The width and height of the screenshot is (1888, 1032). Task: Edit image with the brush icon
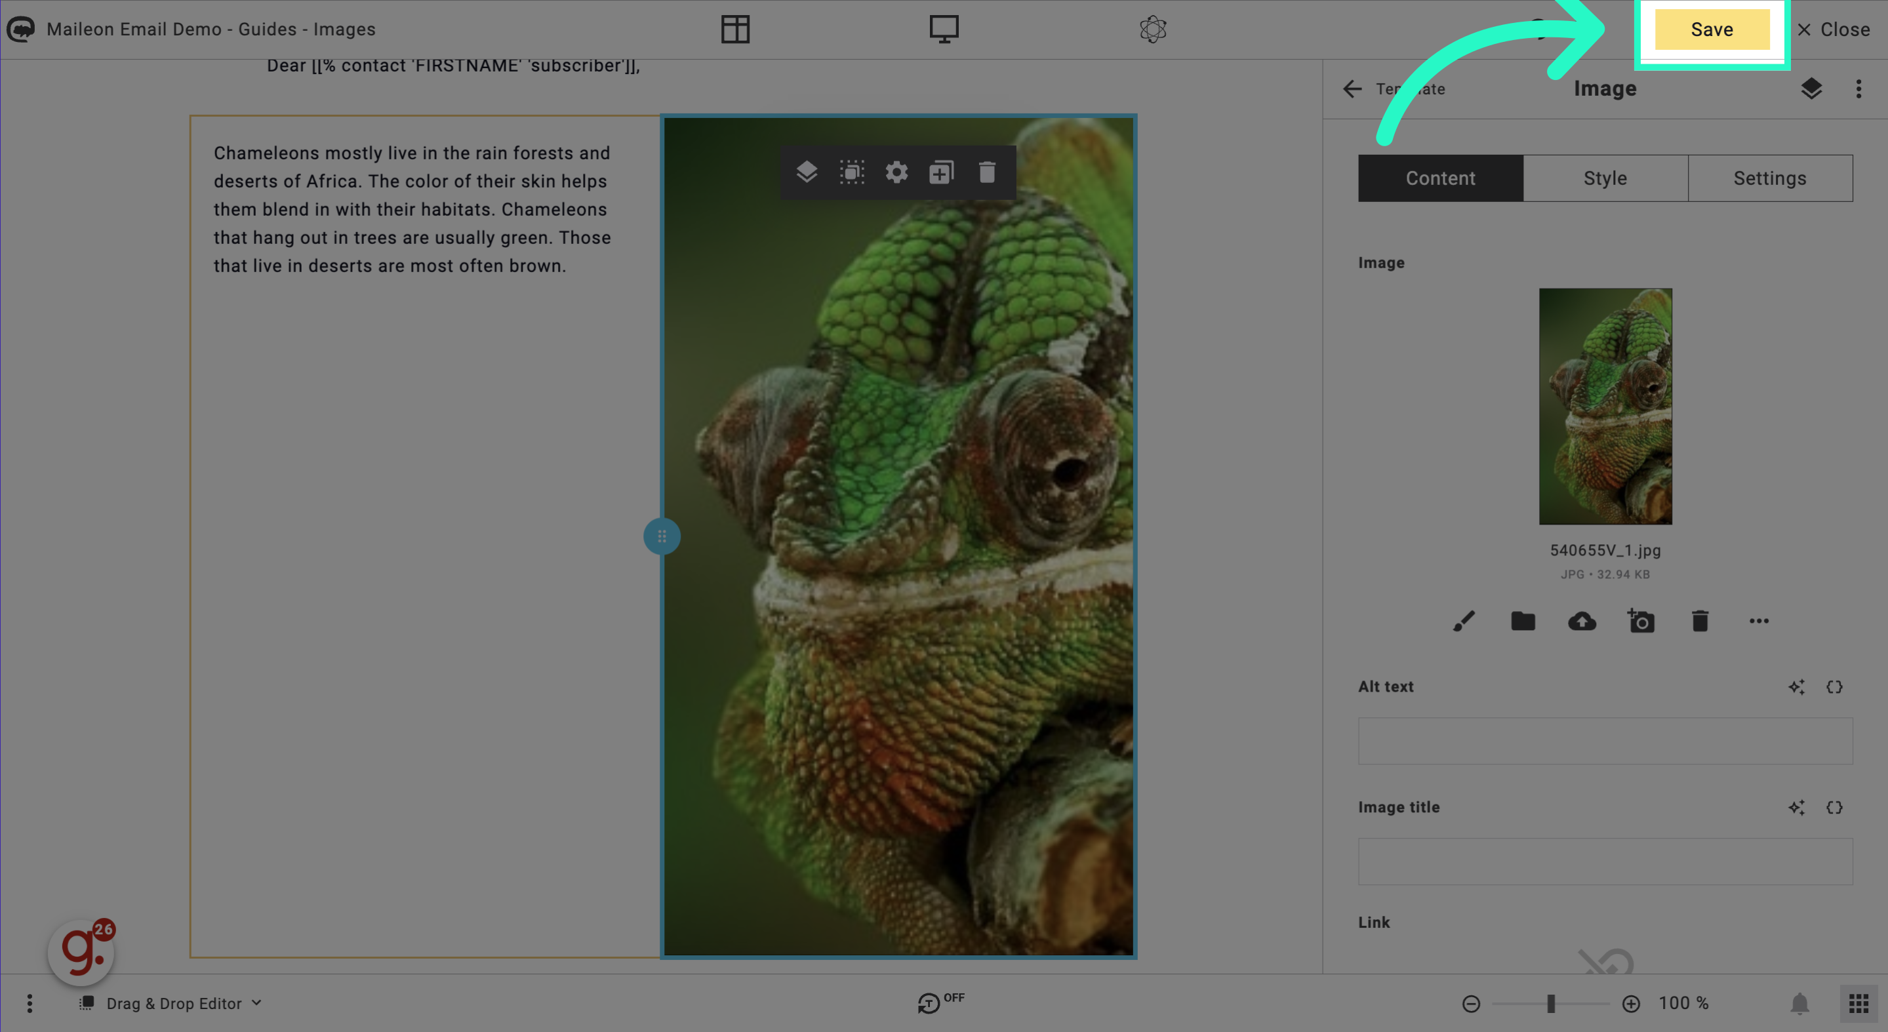click(x=1464, y=622)
